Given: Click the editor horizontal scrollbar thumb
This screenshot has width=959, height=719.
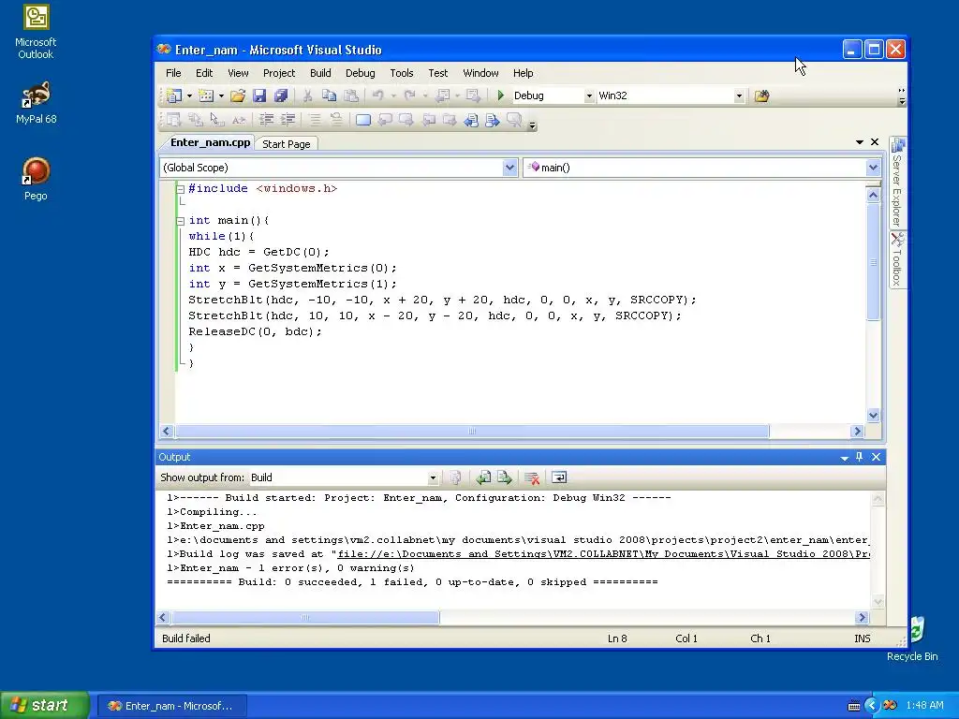Looking at the screenshot, I should (x=472, y=431).
